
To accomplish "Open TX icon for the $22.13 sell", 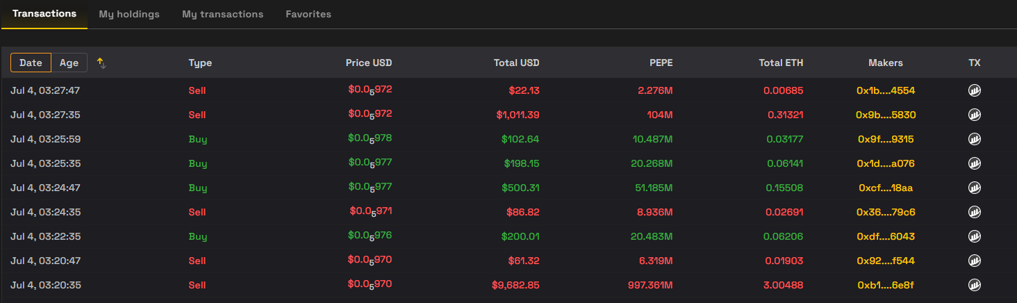I will point(974,90).
